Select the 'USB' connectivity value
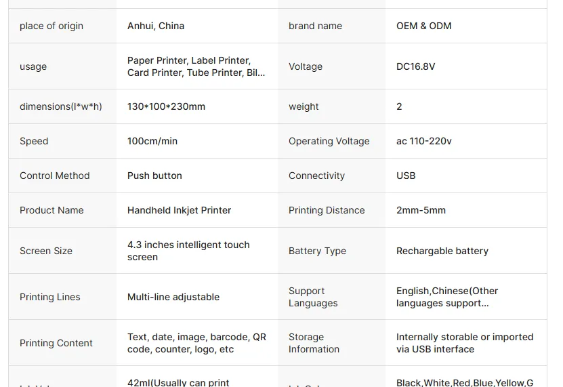The height and width of the screenshot is (387, 563). click(406, 176)
